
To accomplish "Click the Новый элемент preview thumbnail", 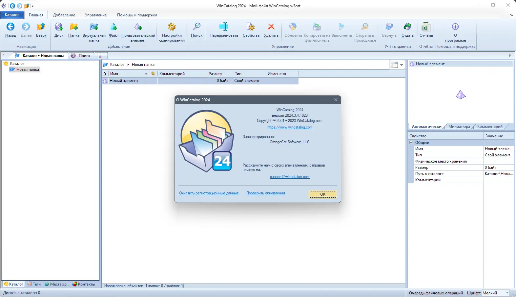I will 461,95.
